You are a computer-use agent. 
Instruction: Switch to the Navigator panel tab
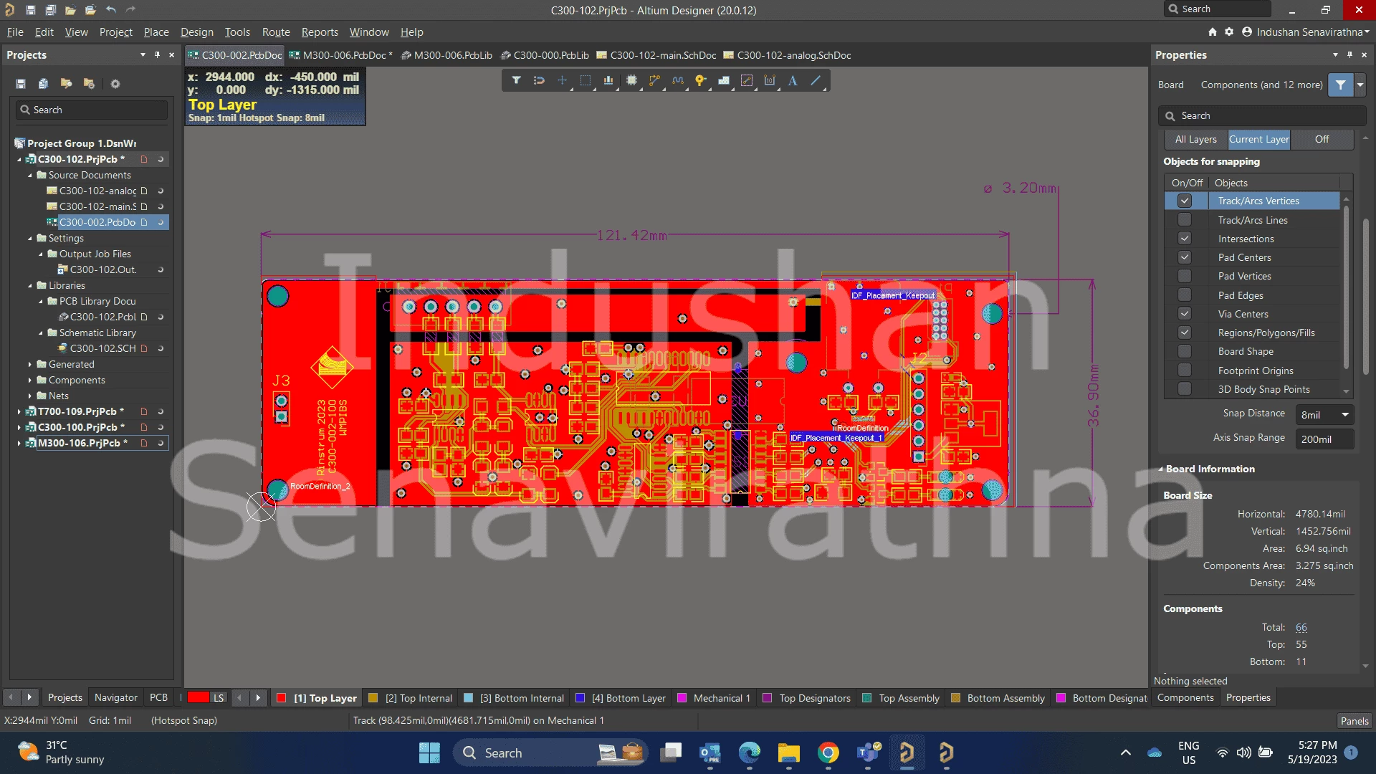[116, 698]
